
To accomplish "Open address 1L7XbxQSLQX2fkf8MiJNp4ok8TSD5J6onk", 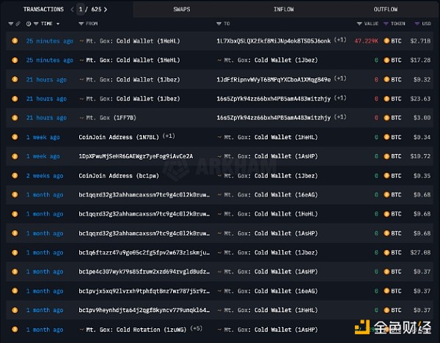I will coord(274,41).
